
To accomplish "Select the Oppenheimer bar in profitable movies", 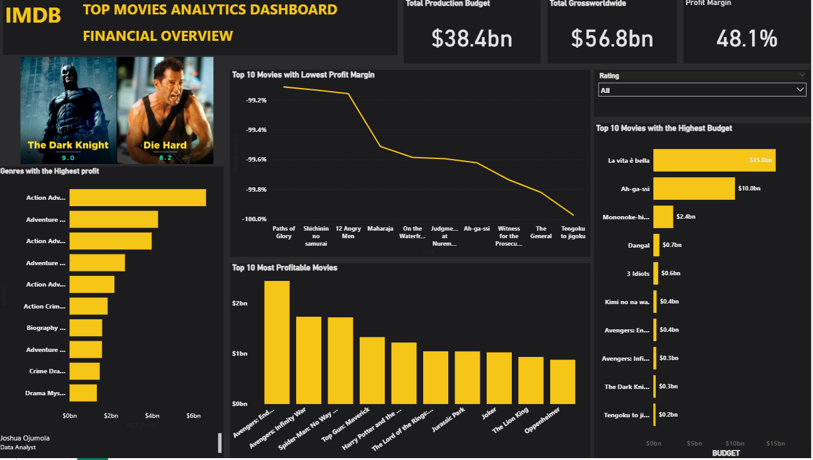I will coord(562,380).
